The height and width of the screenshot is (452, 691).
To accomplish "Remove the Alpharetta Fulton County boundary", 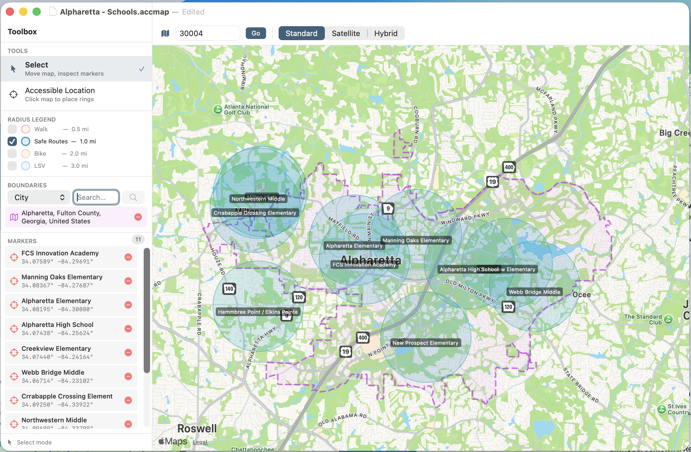I will pyautogui.click(x=138, y=217).
